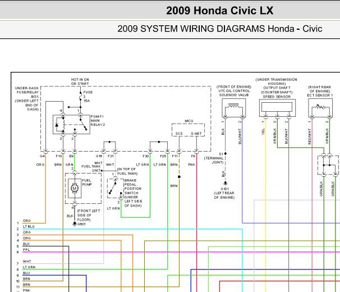
Task: Click connector label "F30"
Action: pos(146,156)
